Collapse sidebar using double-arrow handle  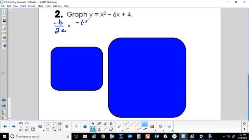pyautogui.click(x=4, y=73)
